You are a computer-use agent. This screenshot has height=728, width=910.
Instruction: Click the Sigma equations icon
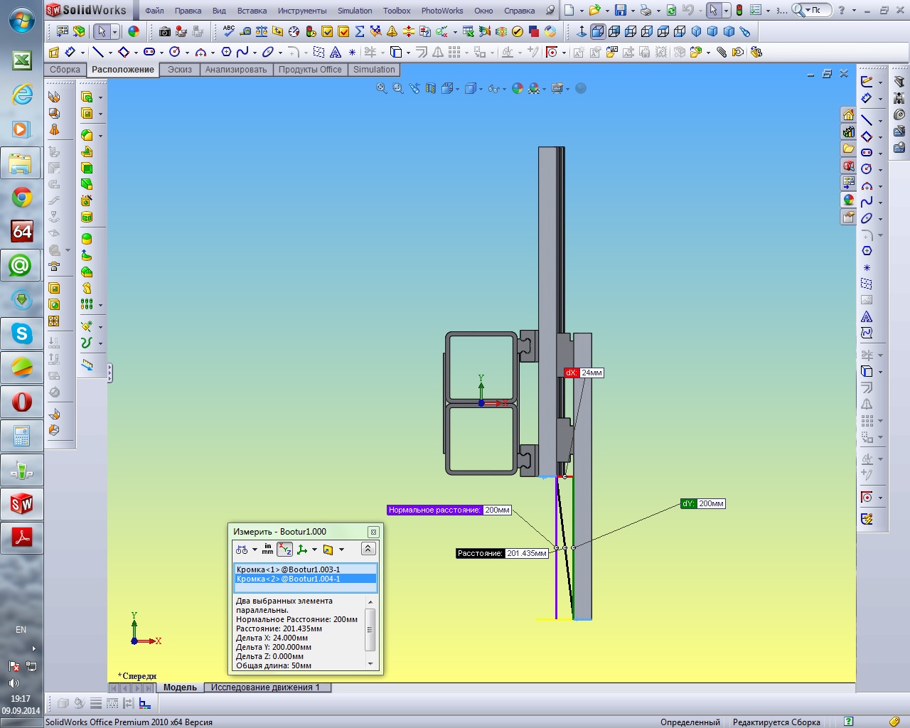pyautogui.click(x=360, y=31)
